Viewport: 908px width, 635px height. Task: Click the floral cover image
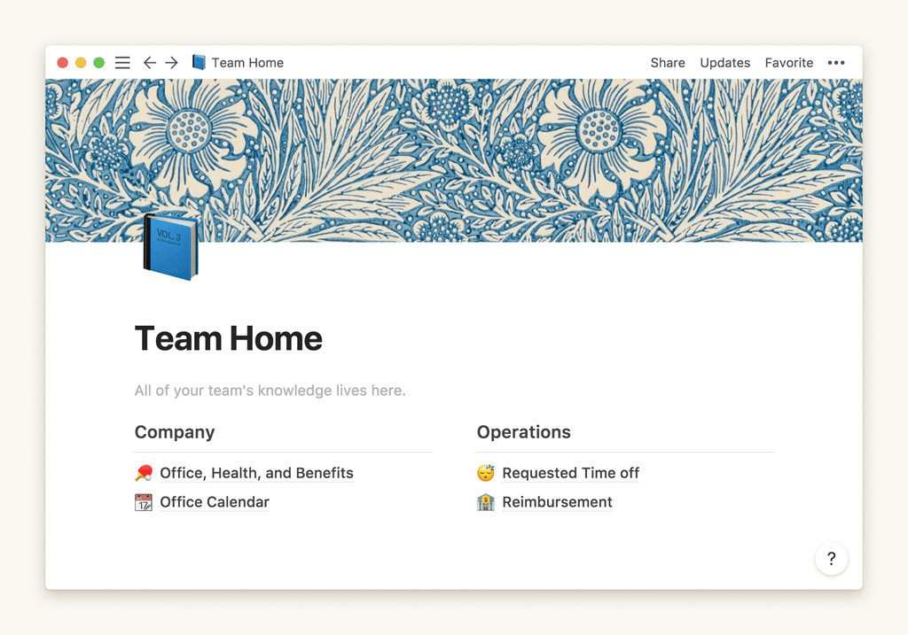[x=454, y=160]
